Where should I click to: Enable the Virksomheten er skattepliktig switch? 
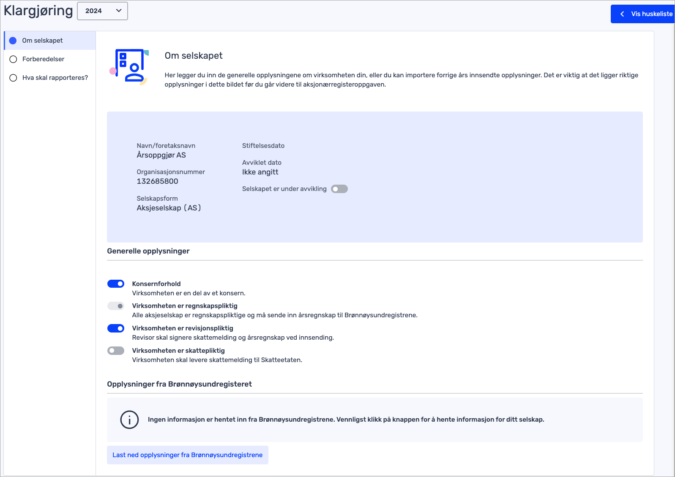tap(115, 351)
